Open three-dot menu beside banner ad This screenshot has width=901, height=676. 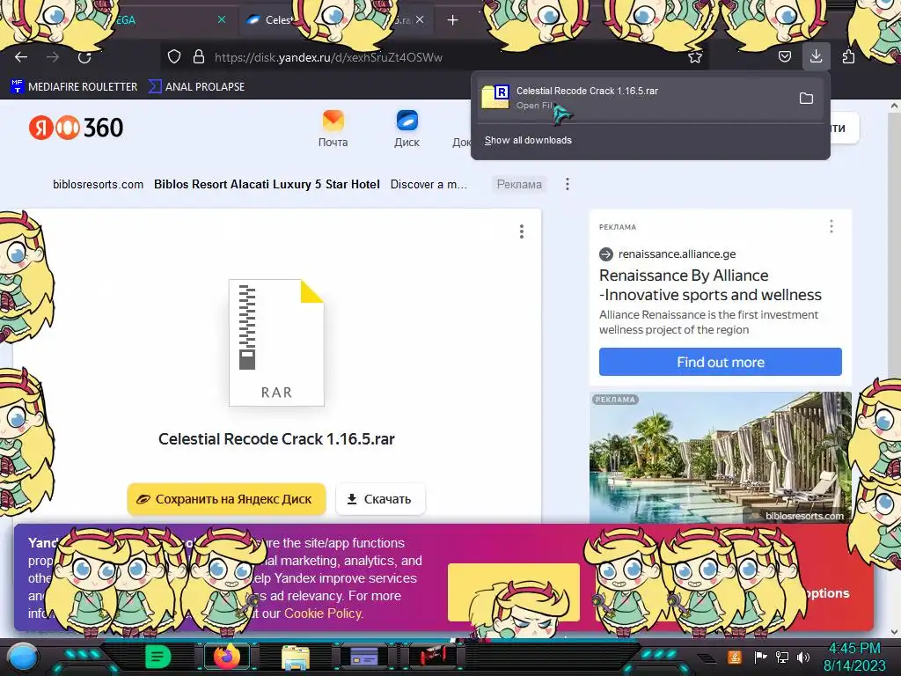[568, 184]
